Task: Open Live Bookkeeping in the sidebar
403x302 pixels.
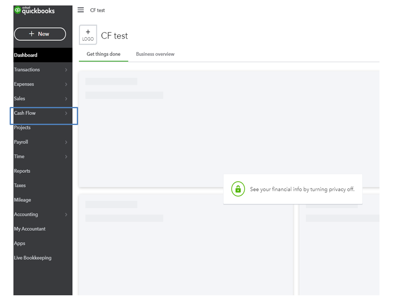Action: point(33,258)
